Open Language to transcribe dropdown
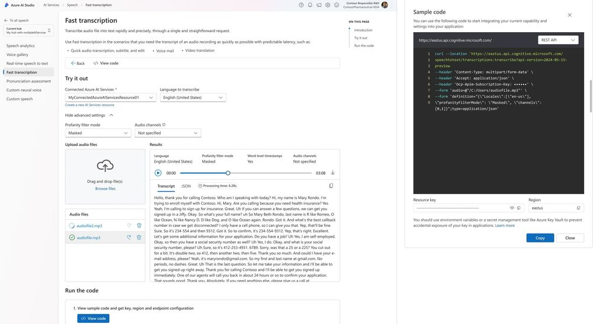593x324 pixels. pos(193,97)
